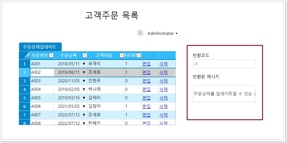
Task: Click the 삭제 link for order A003
Action: [x=163, y=81]
